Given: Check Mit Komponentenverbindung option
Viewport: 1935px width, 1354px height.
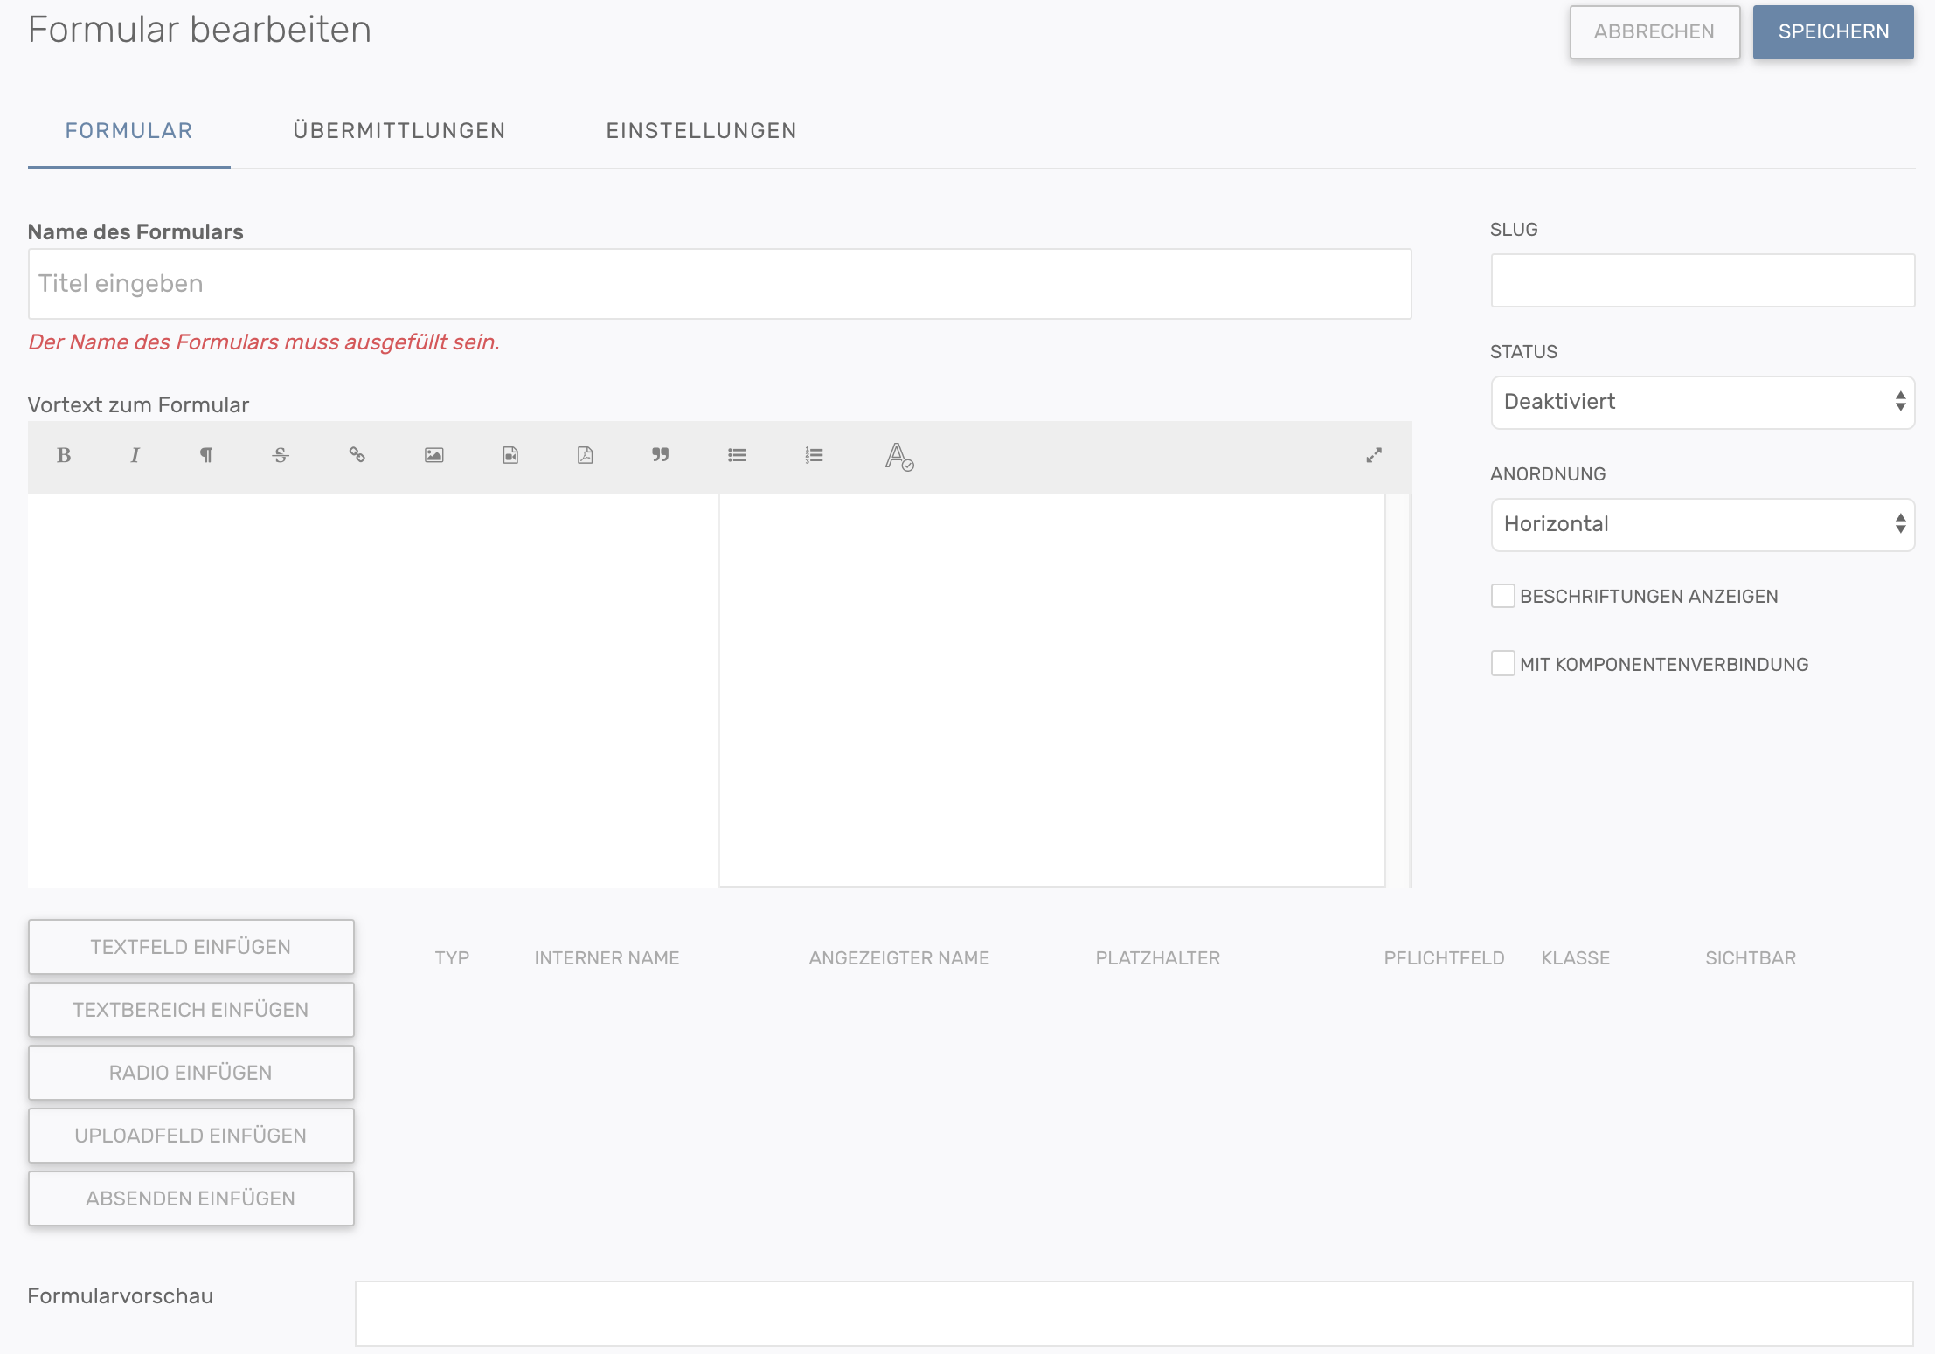Looking at the screenshot, I should [1502, 664].
